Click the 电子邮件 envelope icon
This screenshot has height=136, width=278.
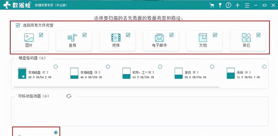click(x=159, y=37)
